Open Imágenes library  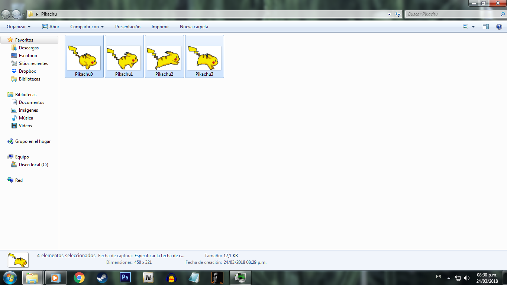click(x=29, y=110)
